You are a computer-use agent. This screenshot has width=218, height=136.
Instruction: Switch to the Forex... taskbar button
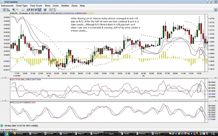126,134
